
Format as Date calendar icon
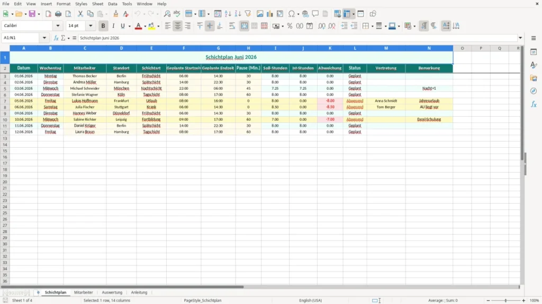click(310, 26)
